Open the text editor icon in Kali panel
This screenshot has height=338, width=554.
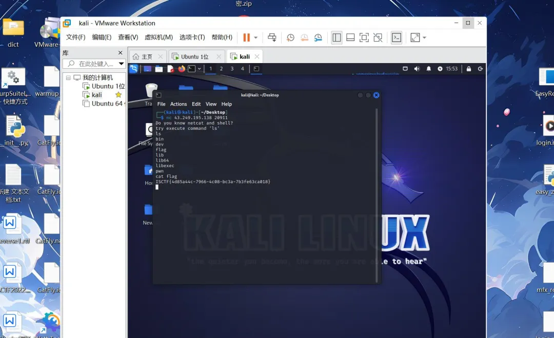point(170,69)
